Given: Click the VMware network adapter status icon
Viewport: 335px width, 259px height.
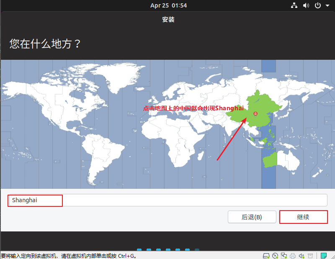Looking at the screenshot, I should [x=284, y=256].
